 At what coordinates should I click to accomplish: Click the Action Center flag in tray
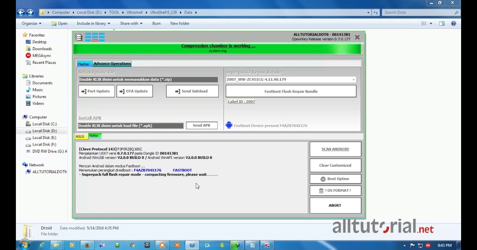click(x=413, y=245)
